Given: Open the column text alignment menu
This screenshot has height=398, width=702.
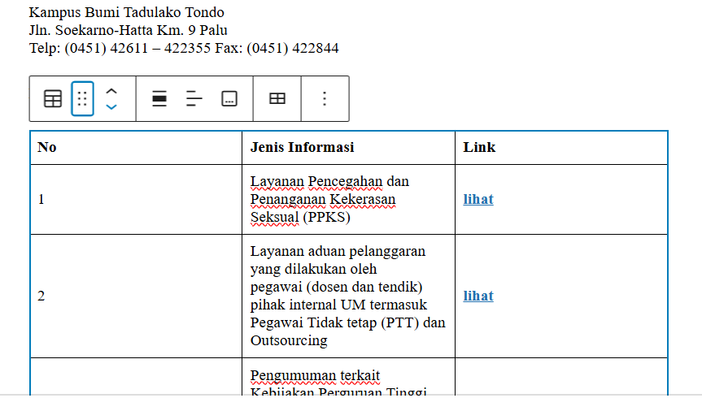Looking at the screenshot, I should click(x=194, y=99).
